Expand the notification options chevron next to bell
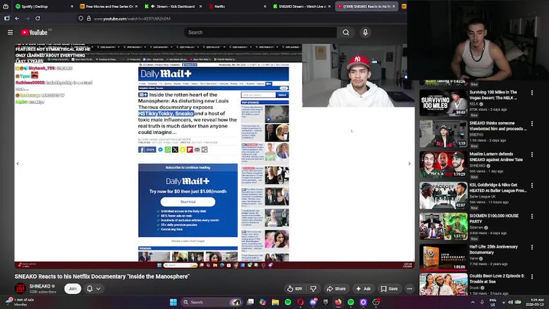The width and height of the screenshot is (549, 309). (x=98, y=289)
